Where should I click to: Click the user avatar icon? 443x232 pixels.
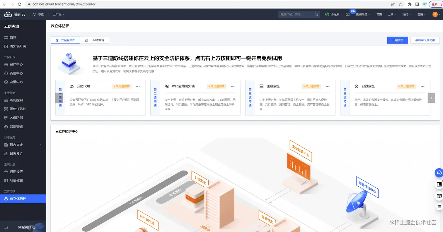(x=435, y=14)
